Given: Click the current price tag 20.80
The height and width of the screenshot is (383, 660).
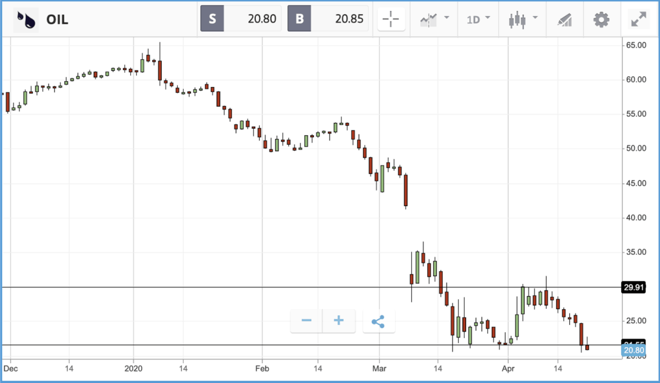Looking at the screenshot, I should pyautogui.click(x=634, y=351).
